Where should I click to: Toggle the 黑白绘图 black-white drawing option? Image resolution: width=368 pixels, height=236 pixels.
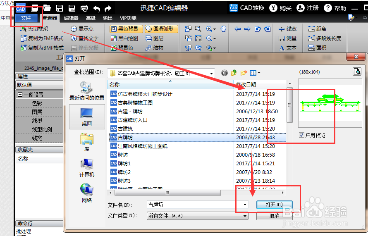[124, 38]
